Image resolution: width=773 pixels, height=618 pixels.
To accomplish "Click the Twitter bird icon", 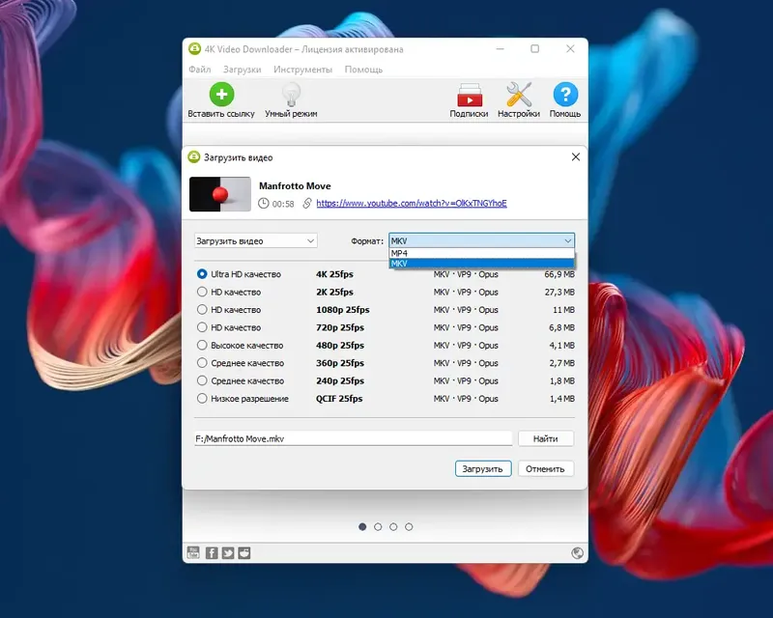I will (x=228, y=552).
